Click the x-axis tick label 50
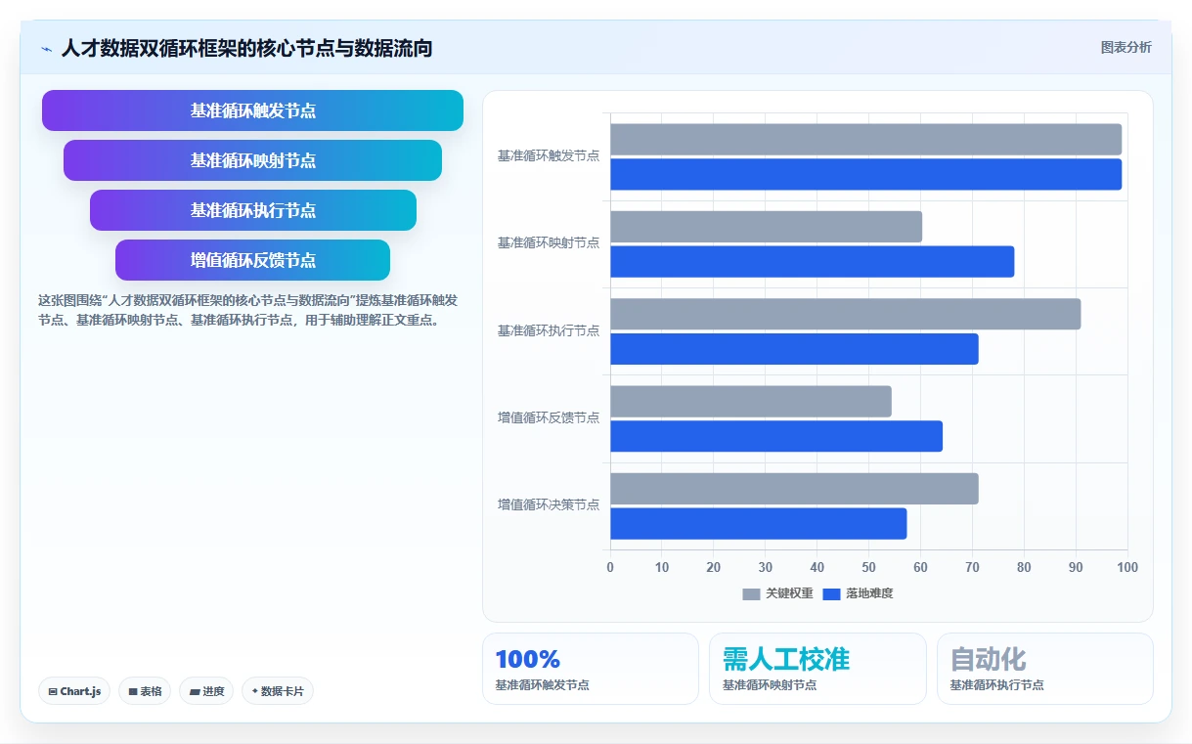The image size is (1192, 744). click(868, 568)
